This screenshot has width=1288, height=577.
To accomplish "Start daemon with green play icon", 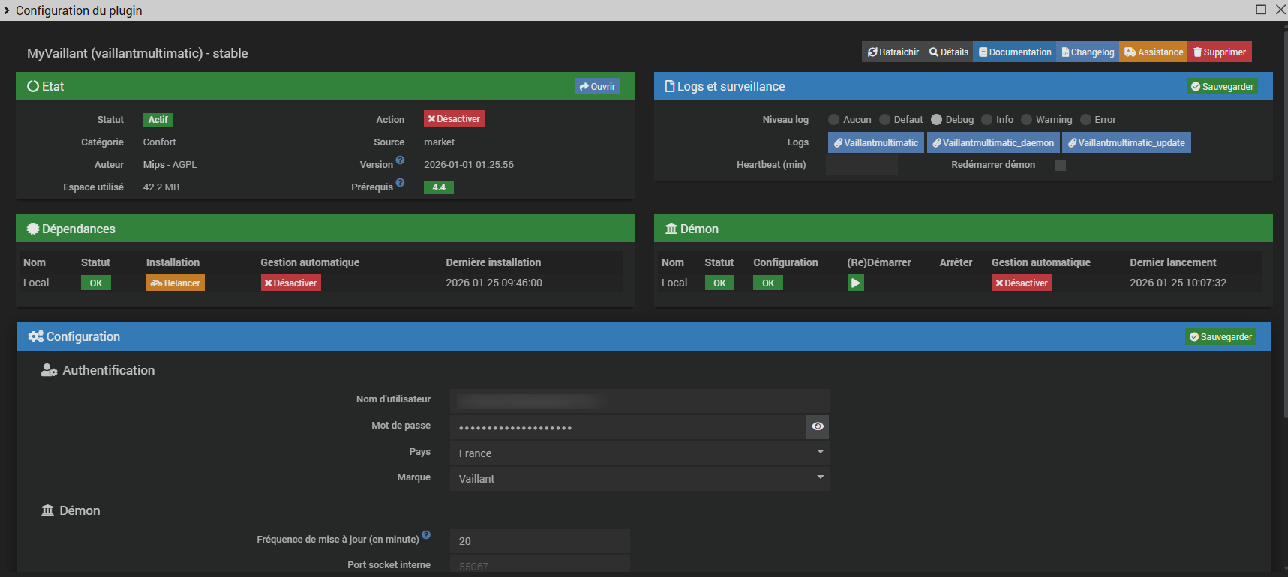I will (855, 283).
